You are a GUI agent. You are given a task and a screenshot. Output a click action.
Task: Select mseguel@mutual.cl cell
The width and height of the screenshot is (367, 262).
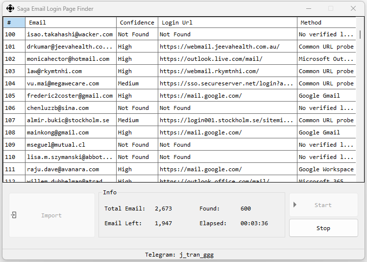(x=71, y=145)
